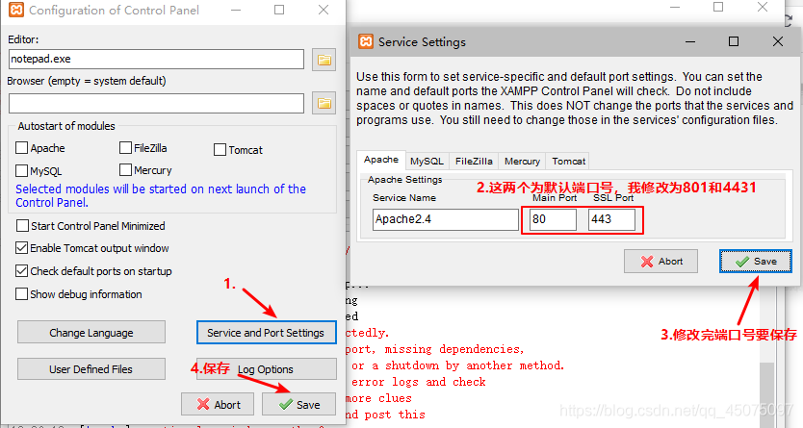Click the 'Autostart of modules' group label
The height and width of the screenshot is (428, 803).
coord(66,126)
